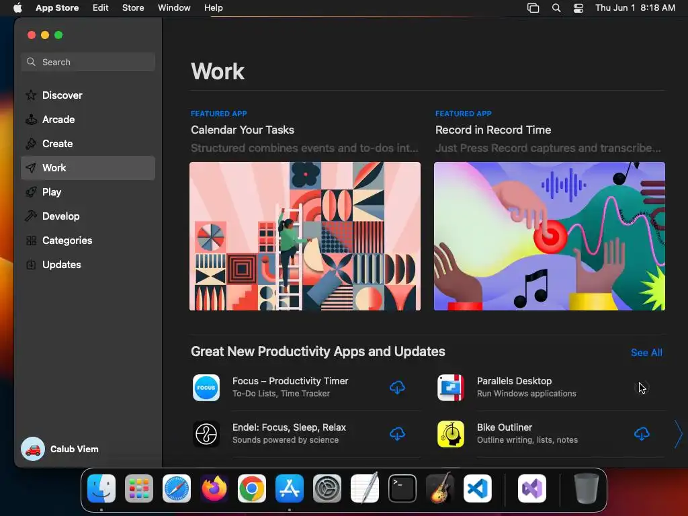The width and height of the screenshot is (688, 516).
Task: Open the Discover section in sidebar
Action: [88, 95]
